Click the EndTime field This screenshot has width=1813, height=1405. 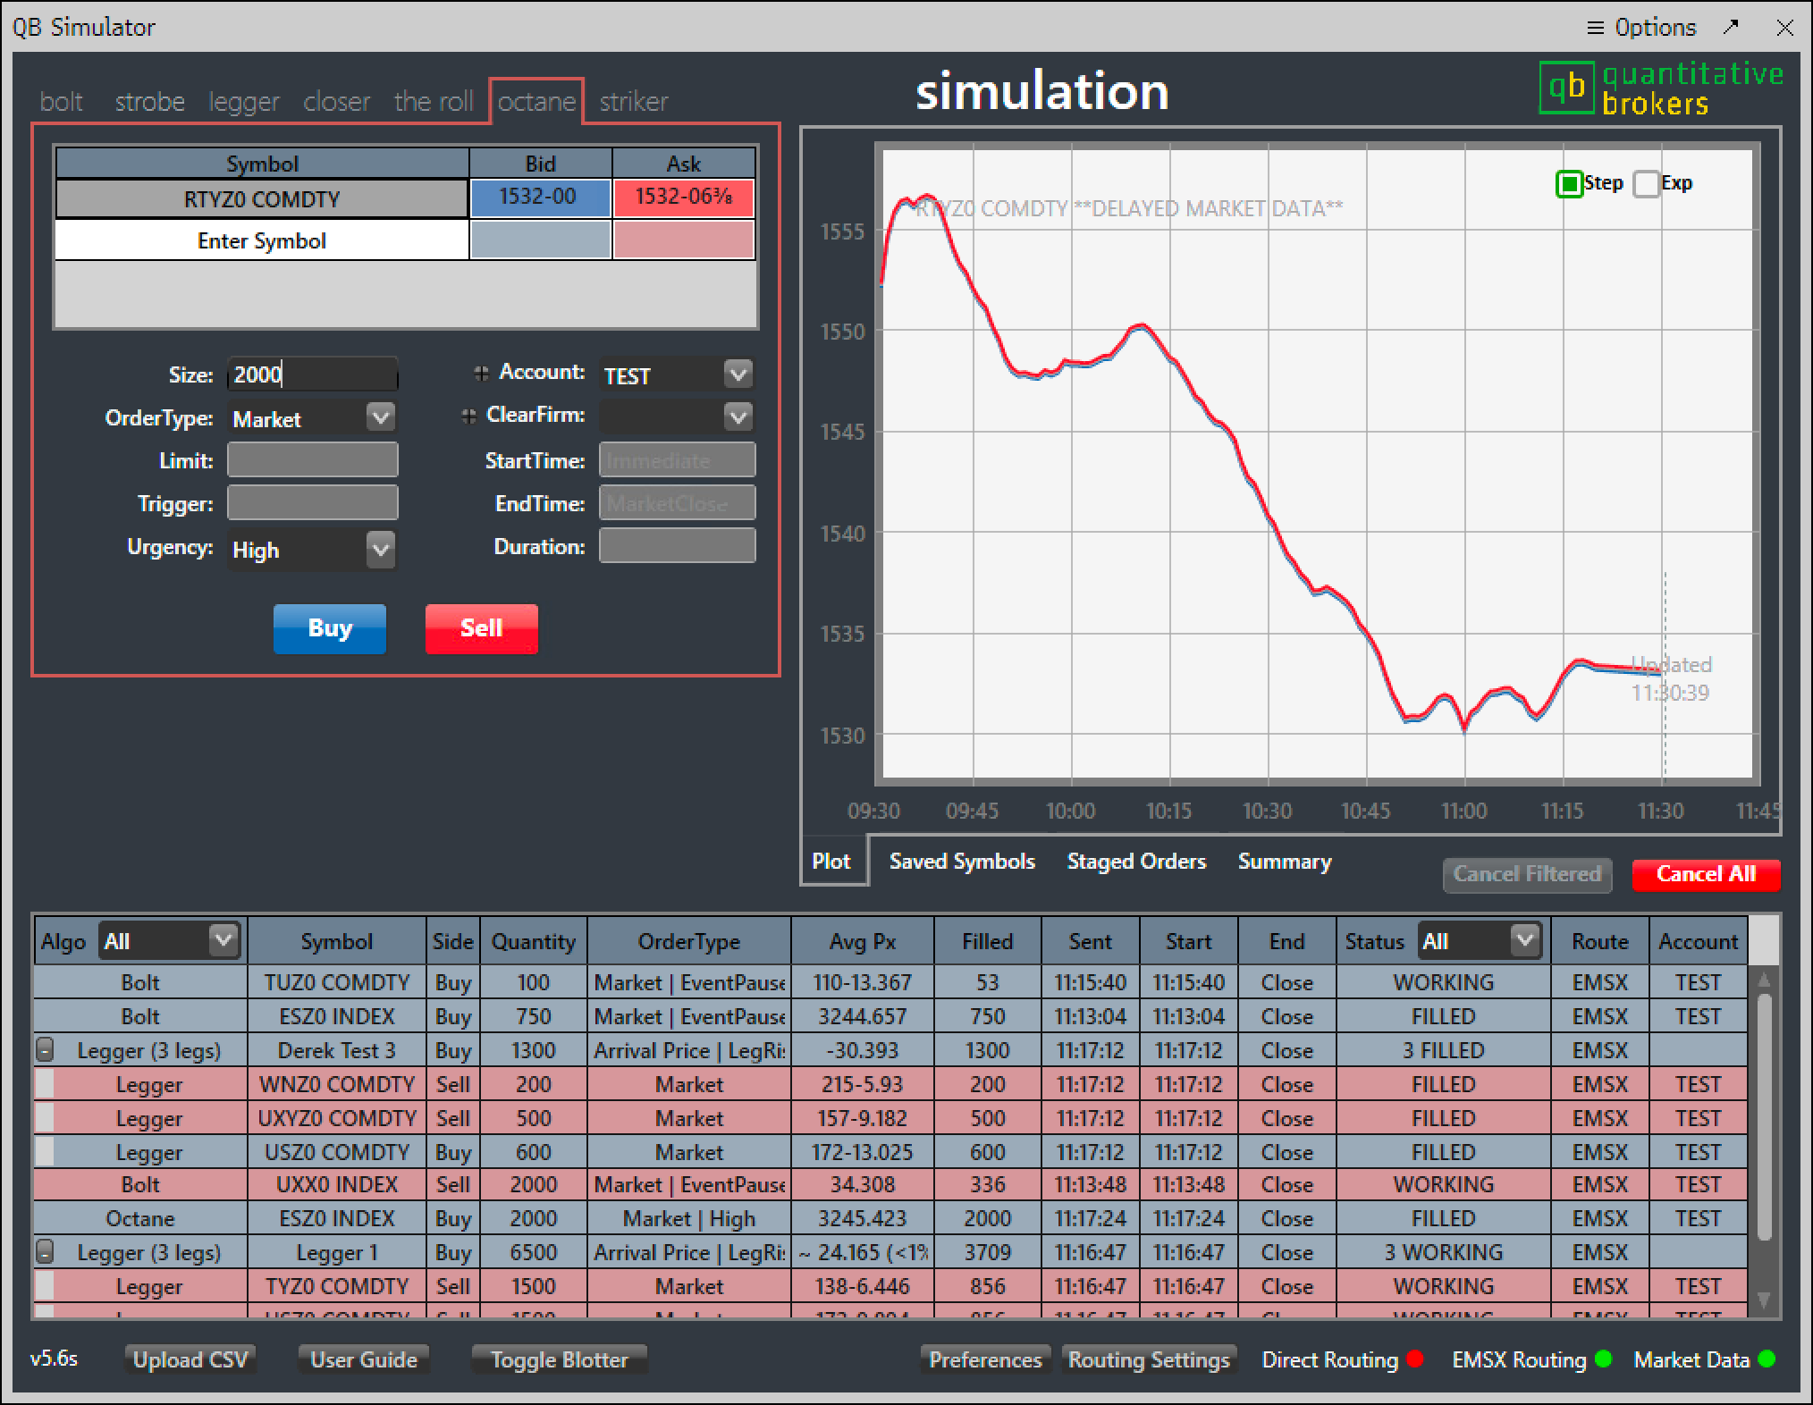coord(677,503)
